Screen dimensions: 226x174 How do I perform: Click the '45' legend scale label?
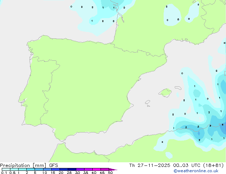pyautogui.click(x=102, y=173)
